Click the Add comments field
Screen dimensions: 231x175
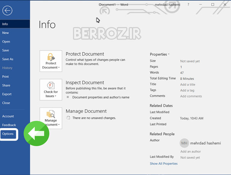coord(191,96)
